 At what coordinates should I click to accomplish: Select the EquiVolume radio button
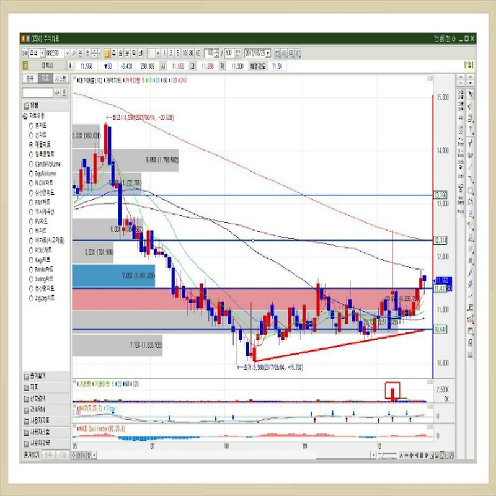31,174
